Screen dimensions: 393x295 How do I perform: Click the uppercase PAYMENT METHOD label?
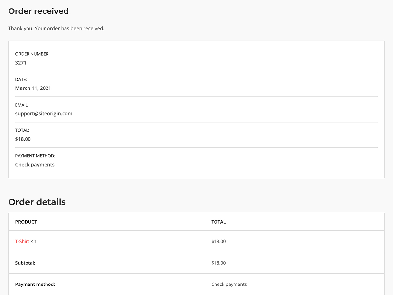coord(35,156)
